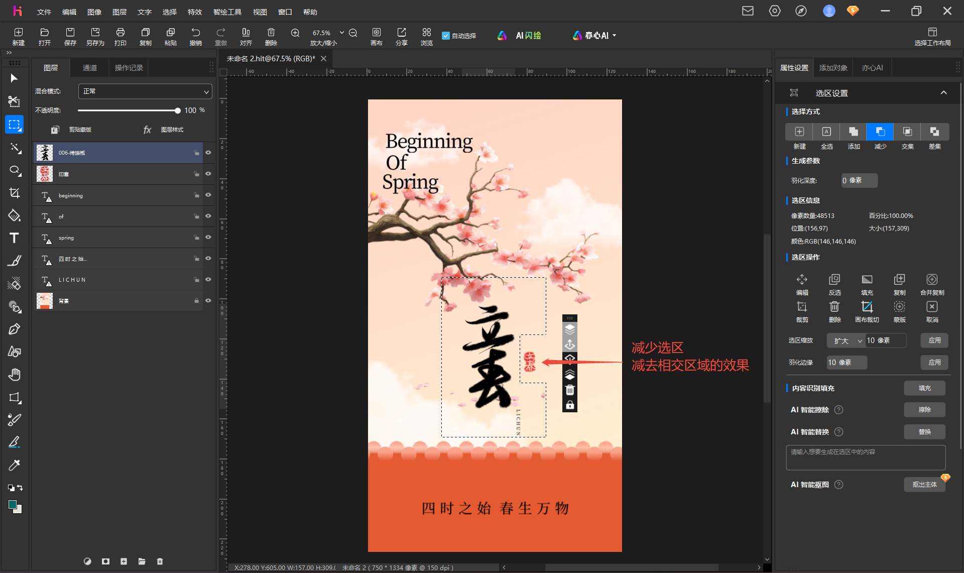Zoom out with the magnifier minus icon
The height and width of the screenshot is (573, 964).
353,33
